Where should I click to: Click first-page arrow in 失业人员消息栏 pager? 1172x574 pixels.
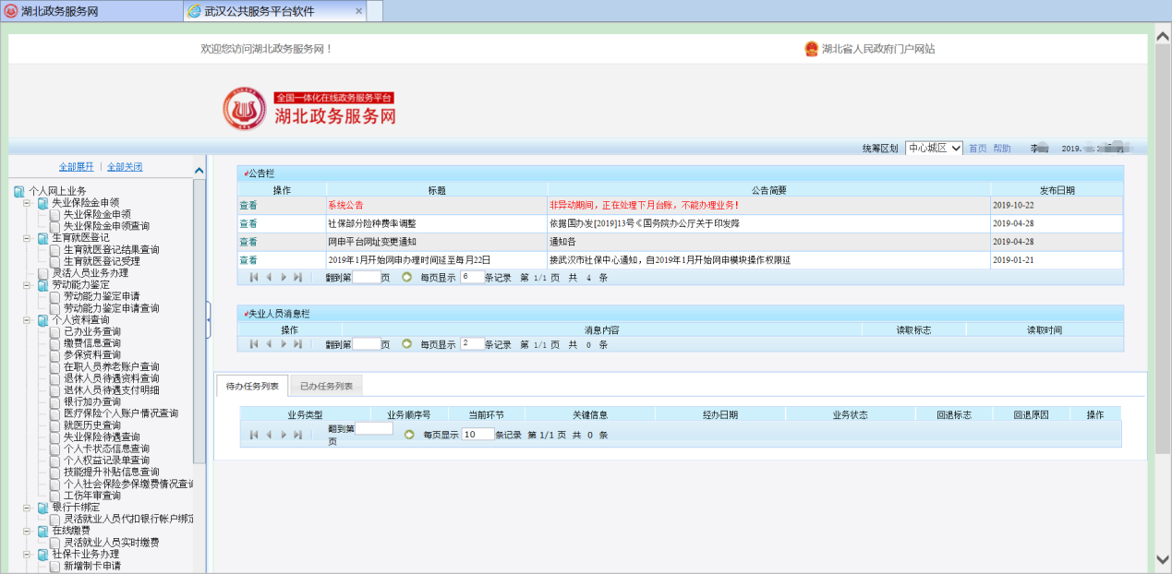pyautogui.click(x=254, y=344)
